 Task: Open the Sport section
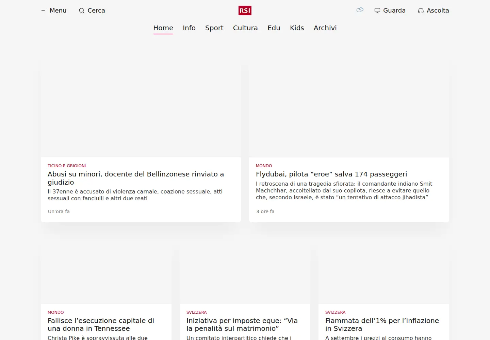click(x=214, y=28)
